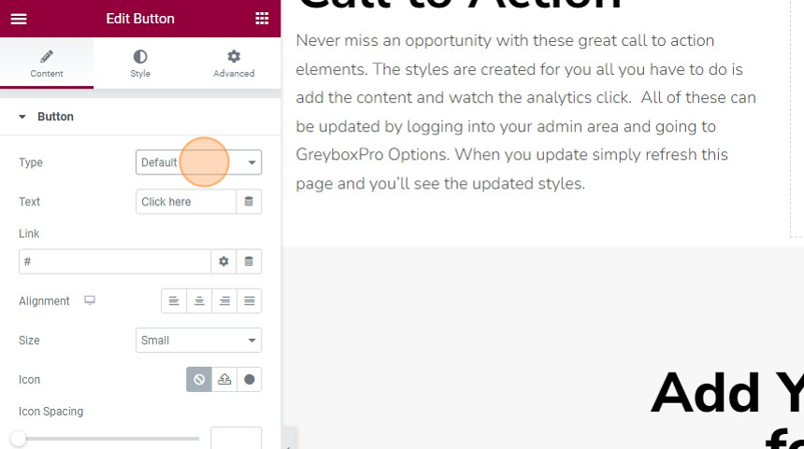Set alignment to justified
The height and width of the screenshot is (449, 804).
(x=250, y=301)
